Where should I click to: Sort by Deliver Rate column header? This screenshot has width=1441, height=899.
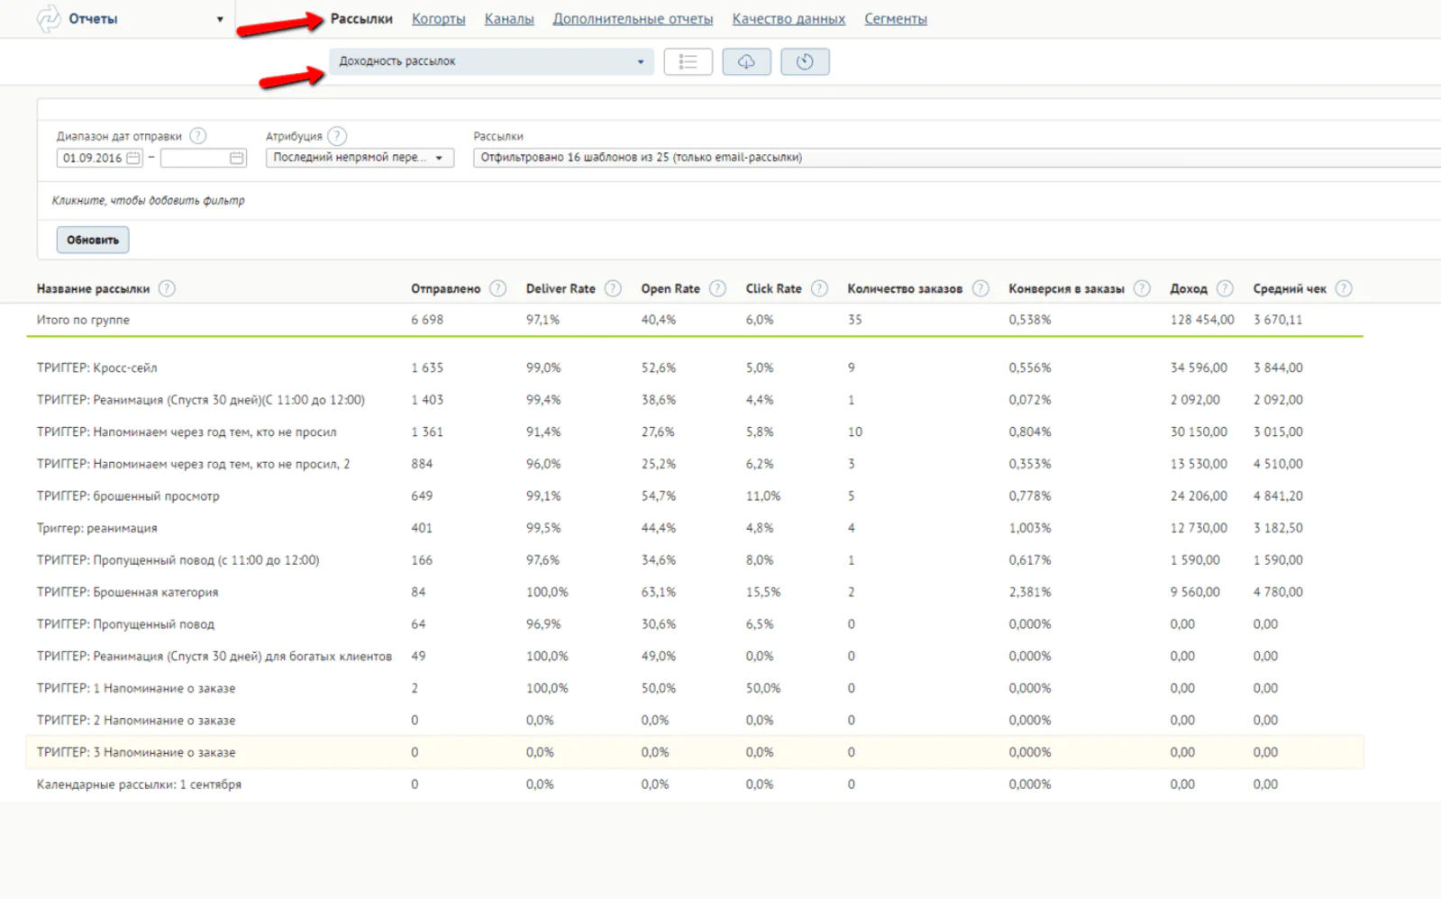pyautogui.click(x=561, y=288)
